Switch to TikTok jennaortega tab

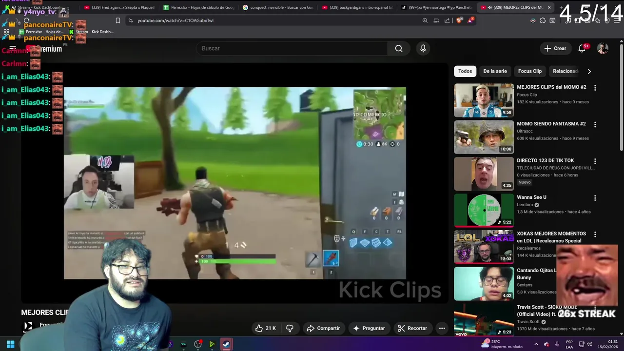click(436, 7)
